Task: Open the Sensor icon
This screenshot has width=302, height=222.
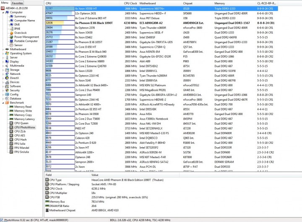Action: [11, 45]
